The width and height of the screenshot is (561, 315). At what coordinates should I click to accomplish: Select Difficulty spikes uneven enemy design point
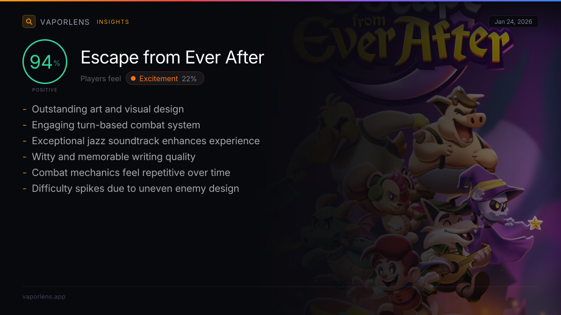tap(136, 189)
